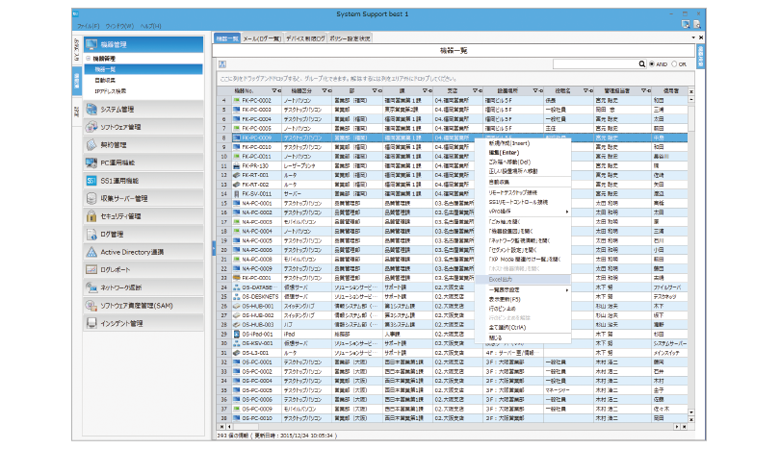Click the hub icon of row OS-HUB-001

pos(237,306)
